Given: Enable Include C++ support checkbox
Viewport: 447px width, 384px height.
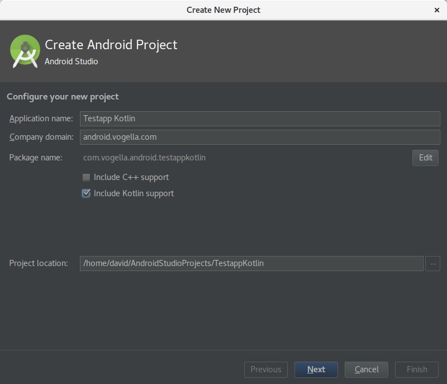Looking at the screenshot, I should 86,177.
